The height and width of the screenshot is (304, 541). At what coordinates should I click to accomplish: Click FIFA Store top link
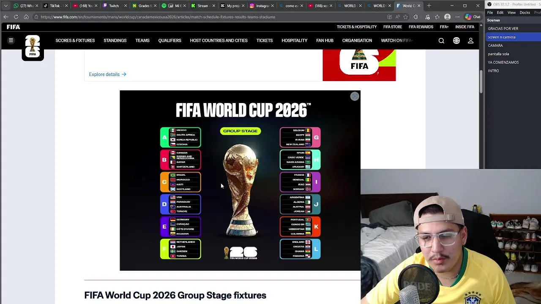tap(393, 27)
